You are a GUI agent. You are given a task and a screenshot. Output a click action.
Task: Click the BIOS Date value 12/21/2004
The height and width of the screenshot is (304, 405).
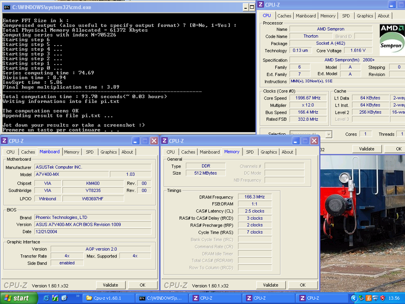pyautogui.click(x=93, y=231)
